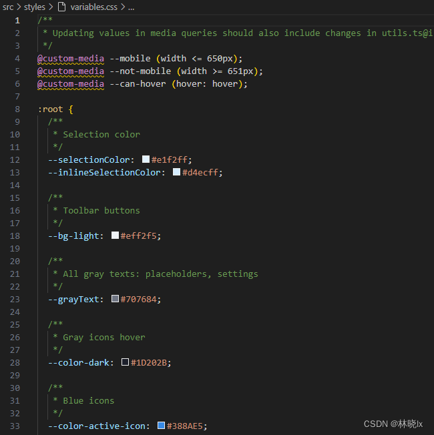The height and width of the screenshot is (435, 434).
Task: Click the 'Toolbar buttons' comment text
Action: (101, 210)
